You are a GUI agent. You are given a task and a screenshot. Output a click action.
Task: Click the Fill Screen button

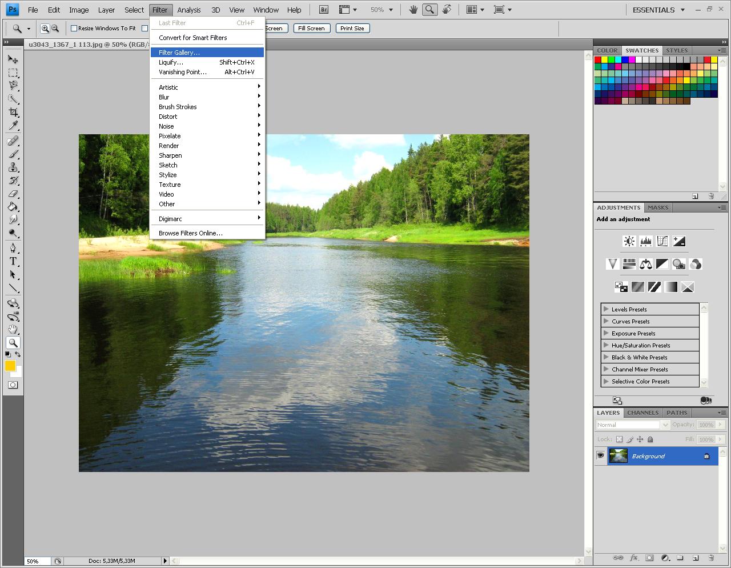click(311, 28)
